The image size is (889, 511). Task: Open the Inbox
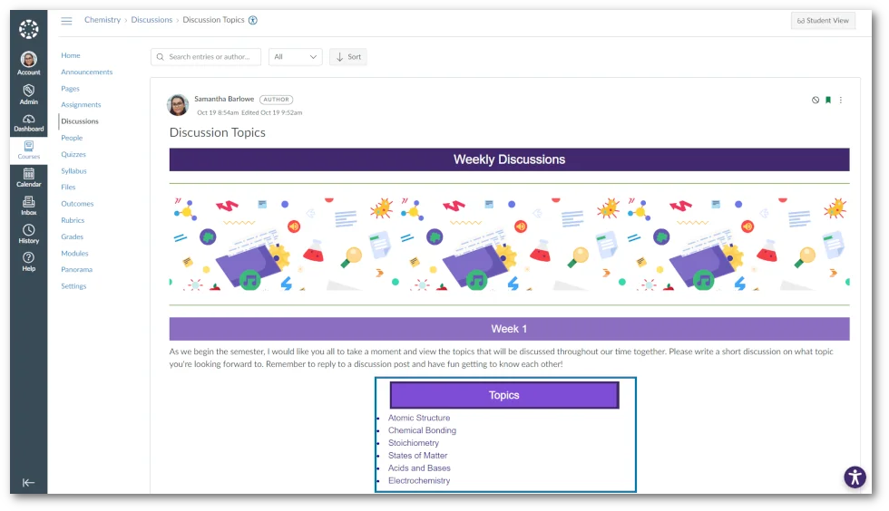click(x=28, y=206)
